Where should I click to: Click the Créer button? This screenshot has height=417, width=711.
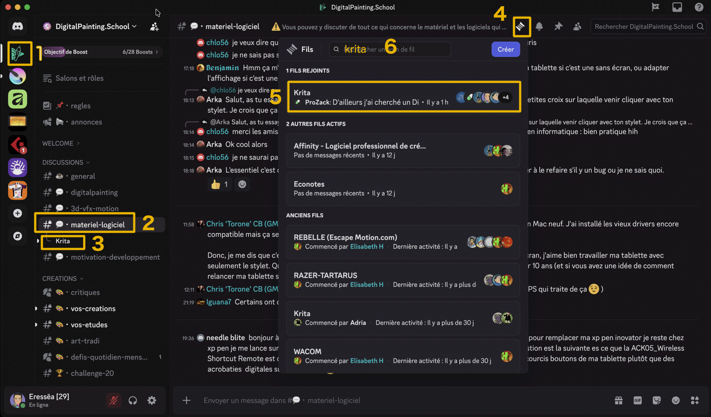pyautogui.click(x=505, y=49)
